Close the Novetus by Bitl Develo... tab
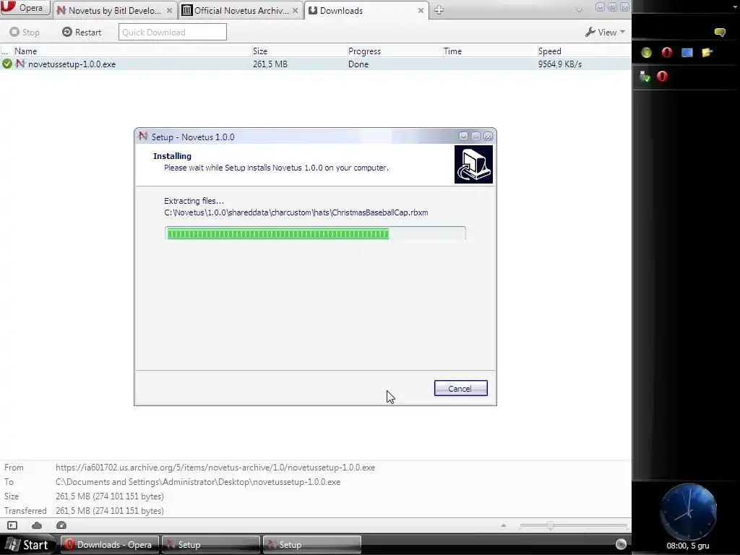740x555 pixels. [x=169, y=10]
